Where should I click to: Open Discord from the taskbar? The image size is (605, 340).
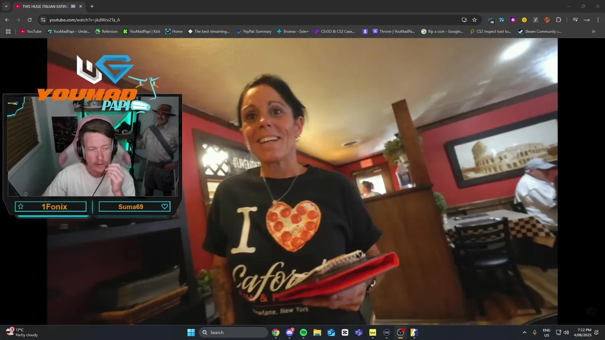(290, 332)
